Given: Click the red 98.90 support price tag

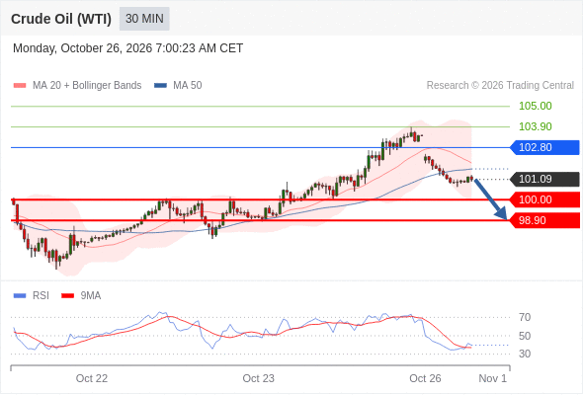Looking at the screenshot, I should pos(544,221).
